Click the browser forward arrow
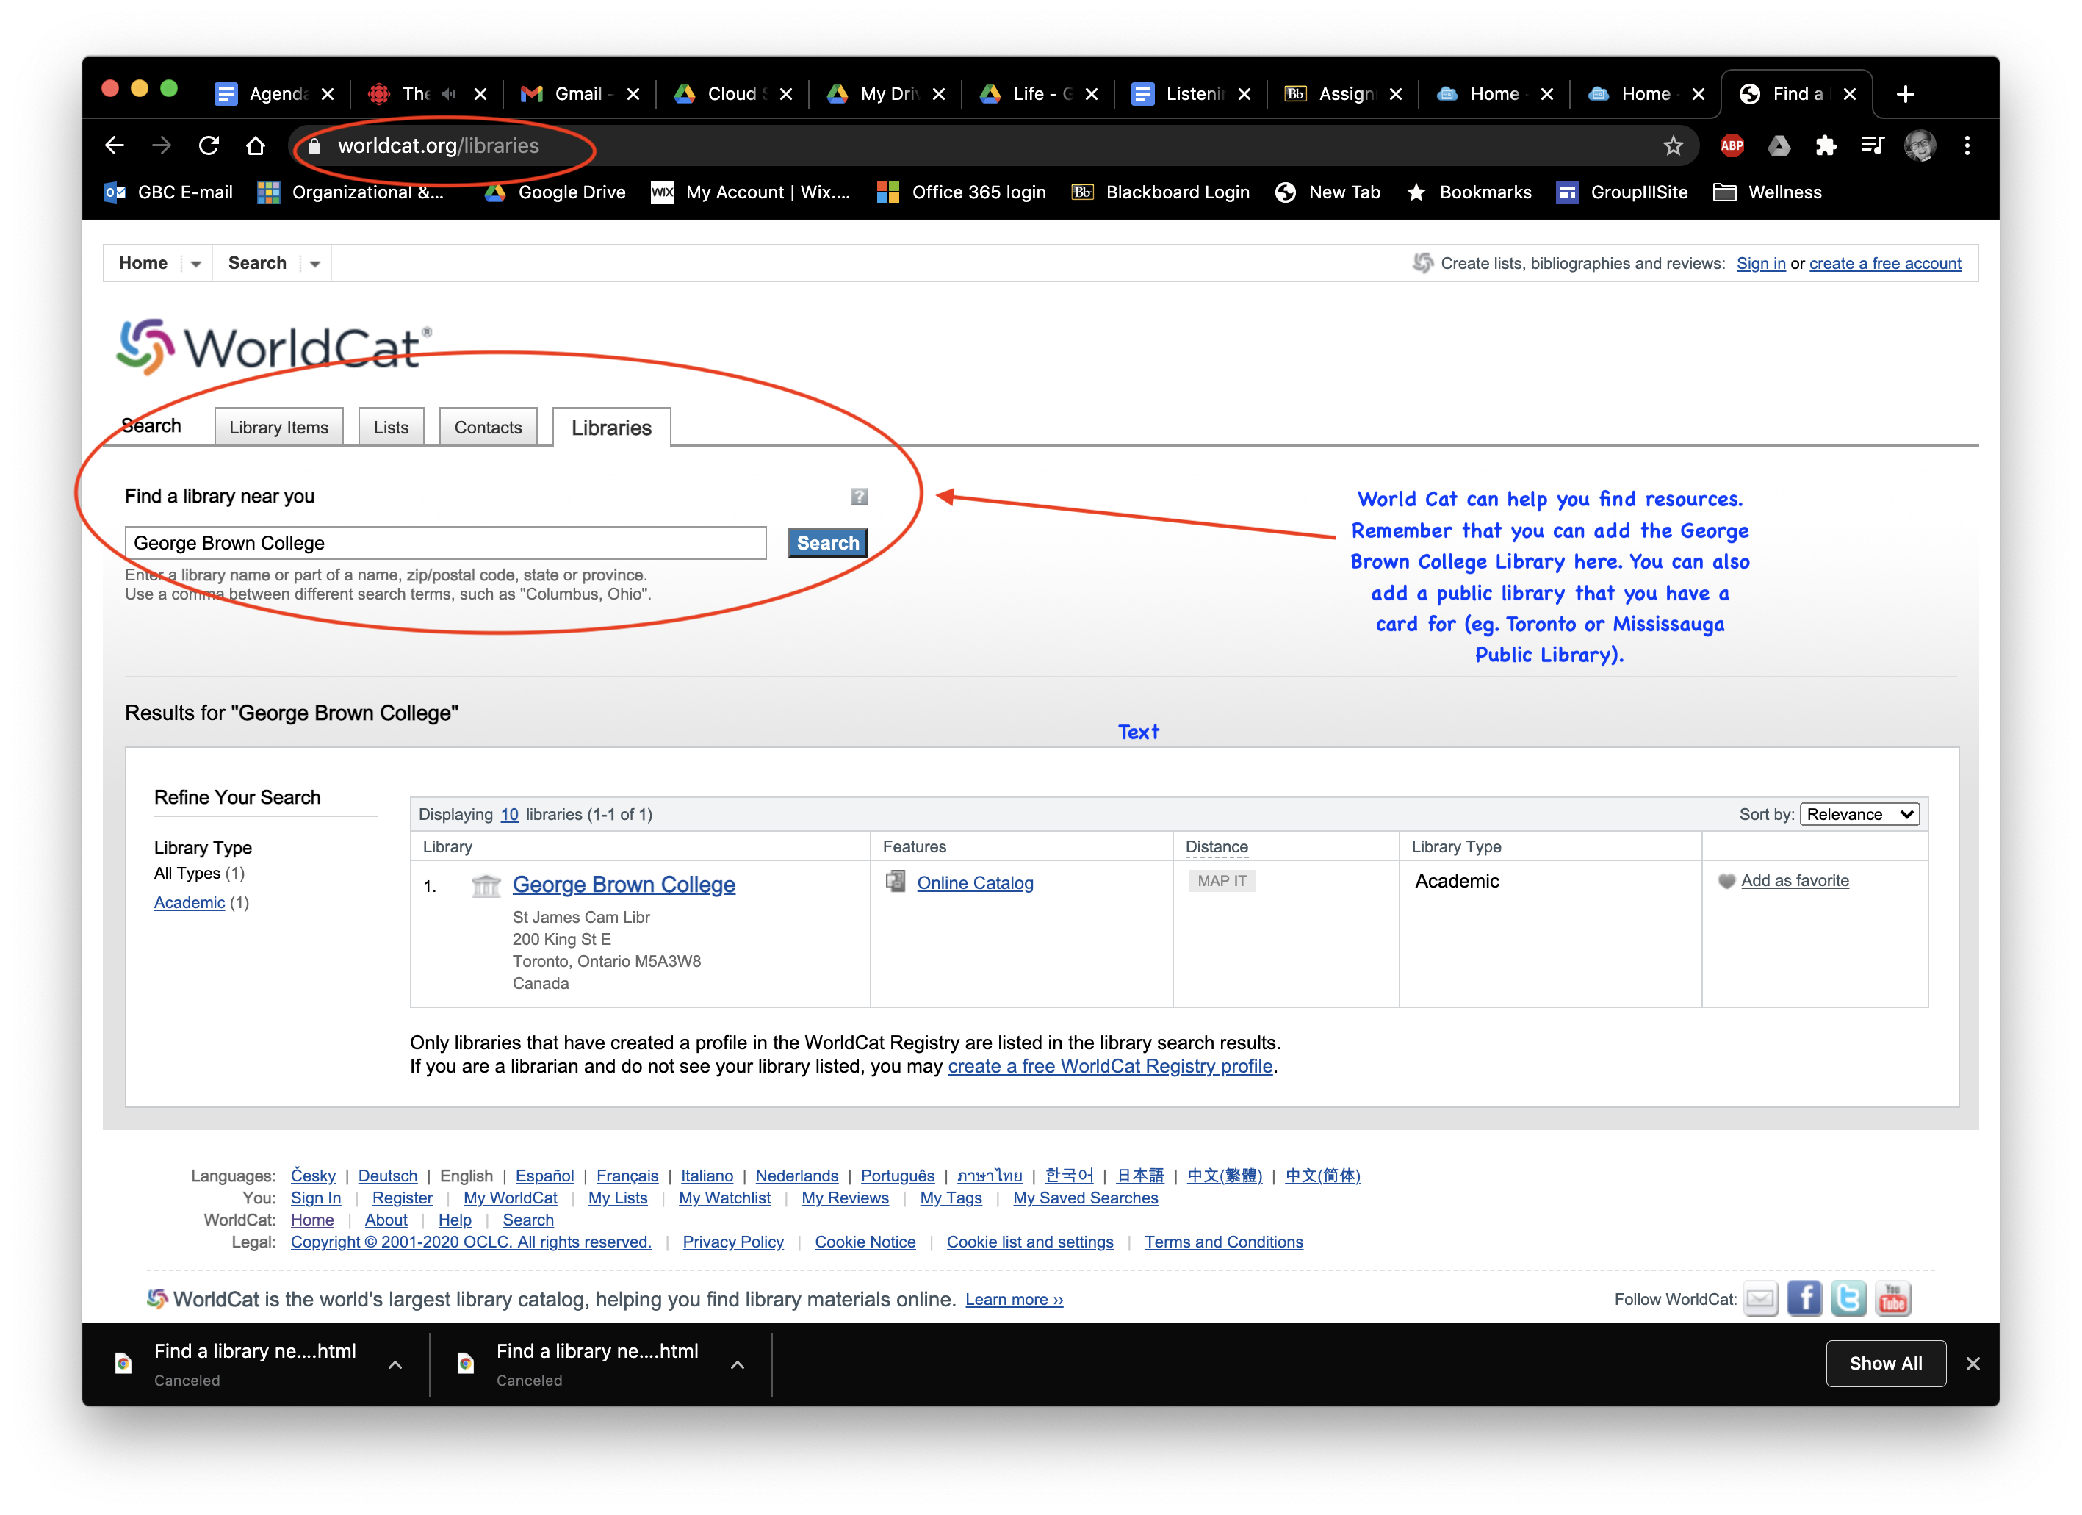 162,145
